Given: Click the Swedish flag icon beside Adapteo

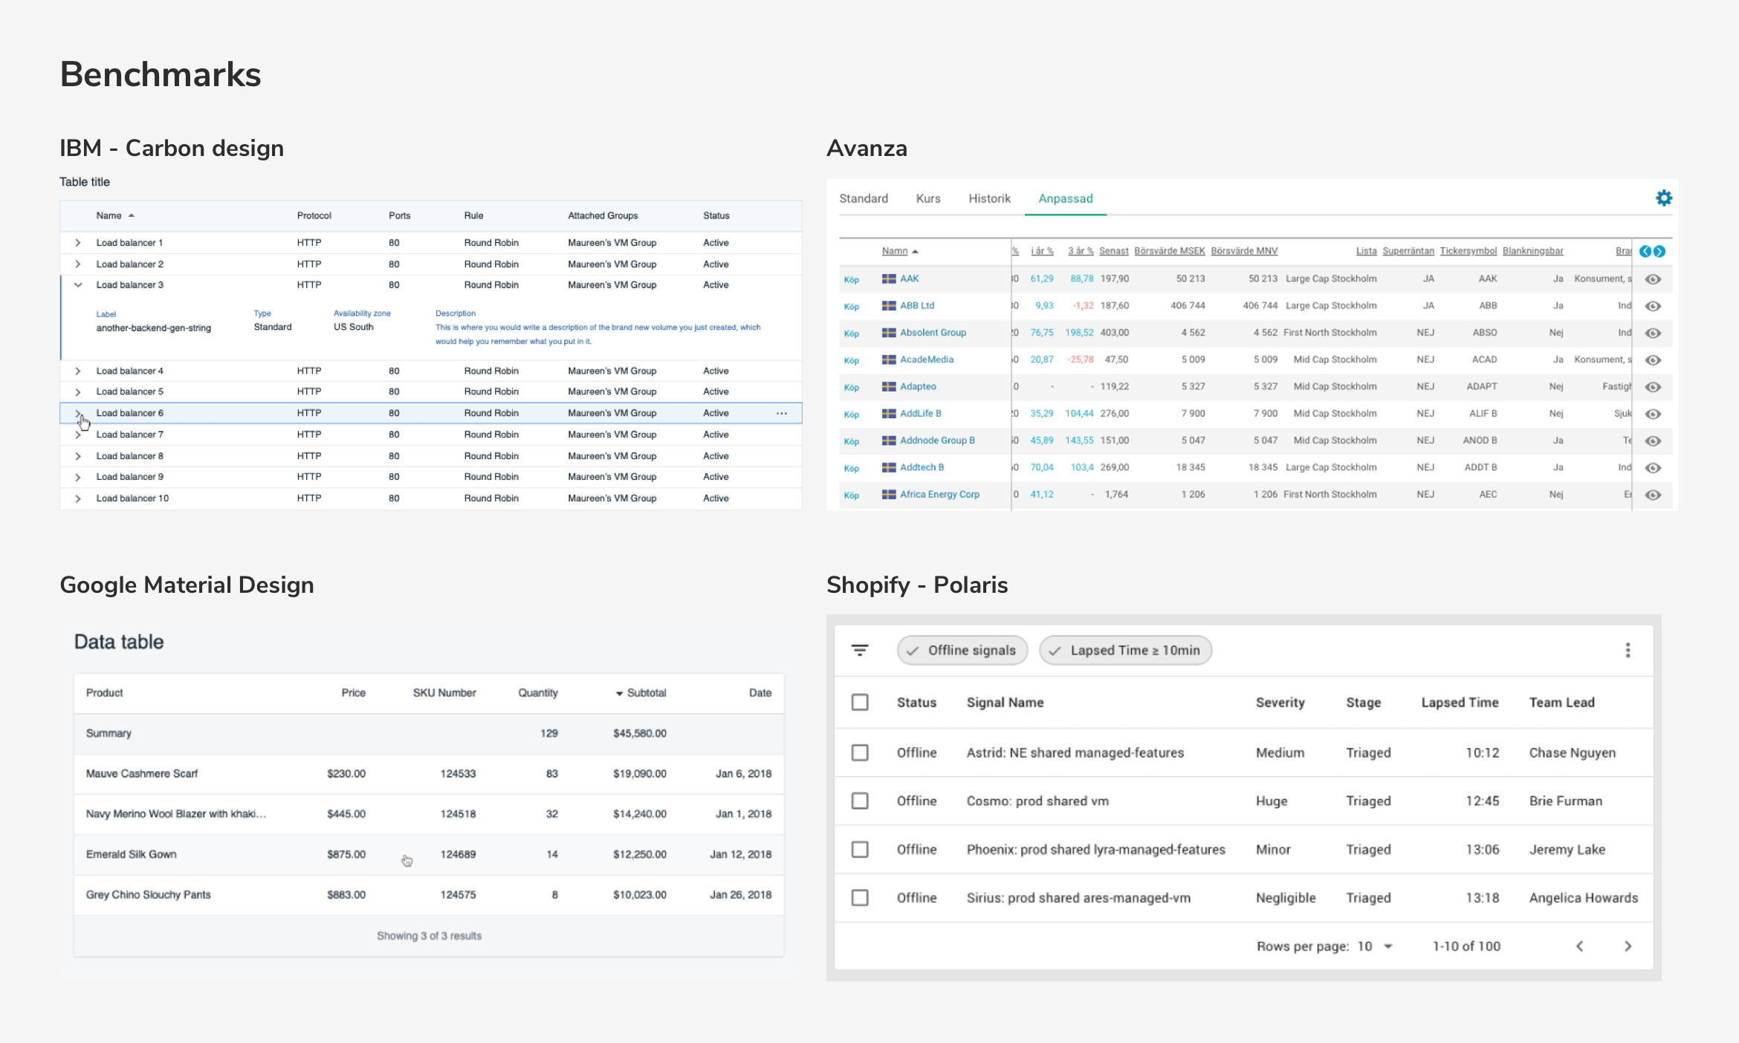Looking at the screenshot, I should (889, 386).
